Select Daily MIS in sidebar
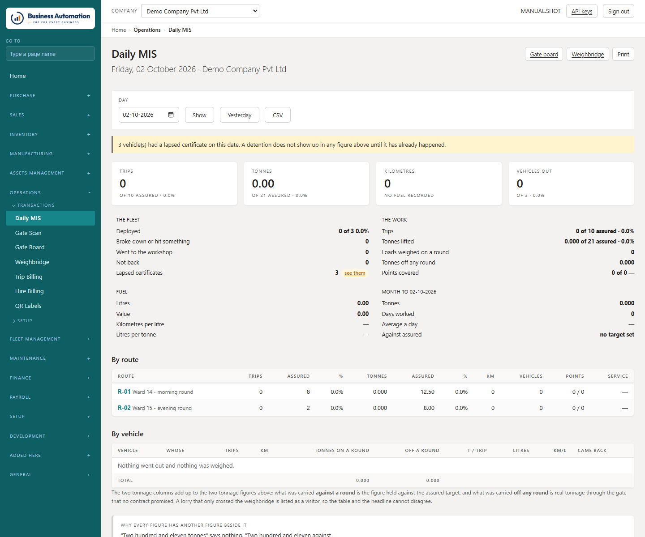Viewport: 645px width, 537px height. click(50, 218)
